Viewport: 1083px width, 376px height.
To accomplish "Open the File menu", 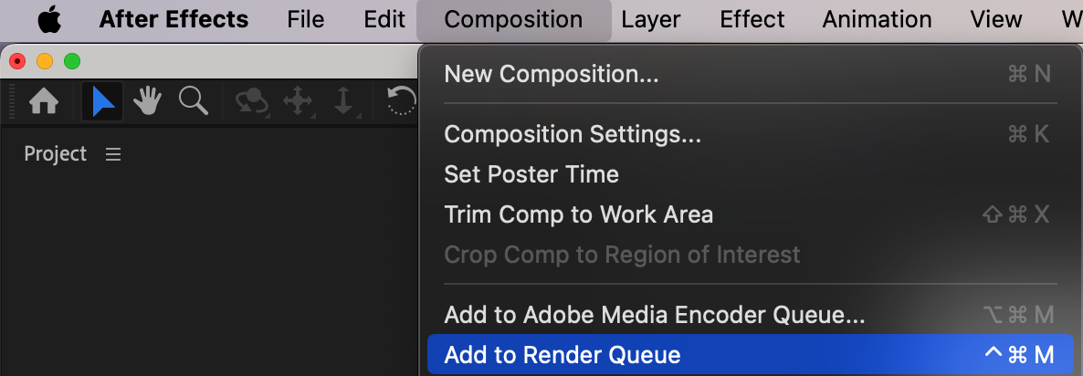I will [x=305, y=19].
